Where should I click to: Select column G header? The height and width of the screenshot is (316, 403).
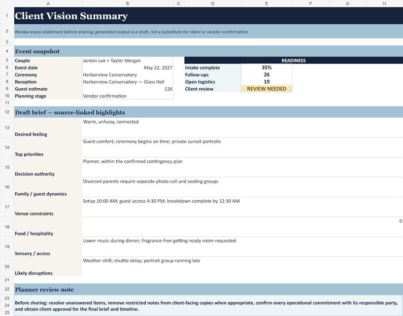(348, 4)
